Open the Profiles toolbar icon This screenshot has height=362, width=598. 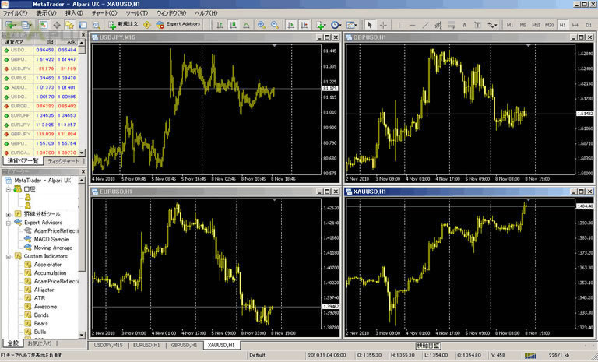[x=26, y=25]
